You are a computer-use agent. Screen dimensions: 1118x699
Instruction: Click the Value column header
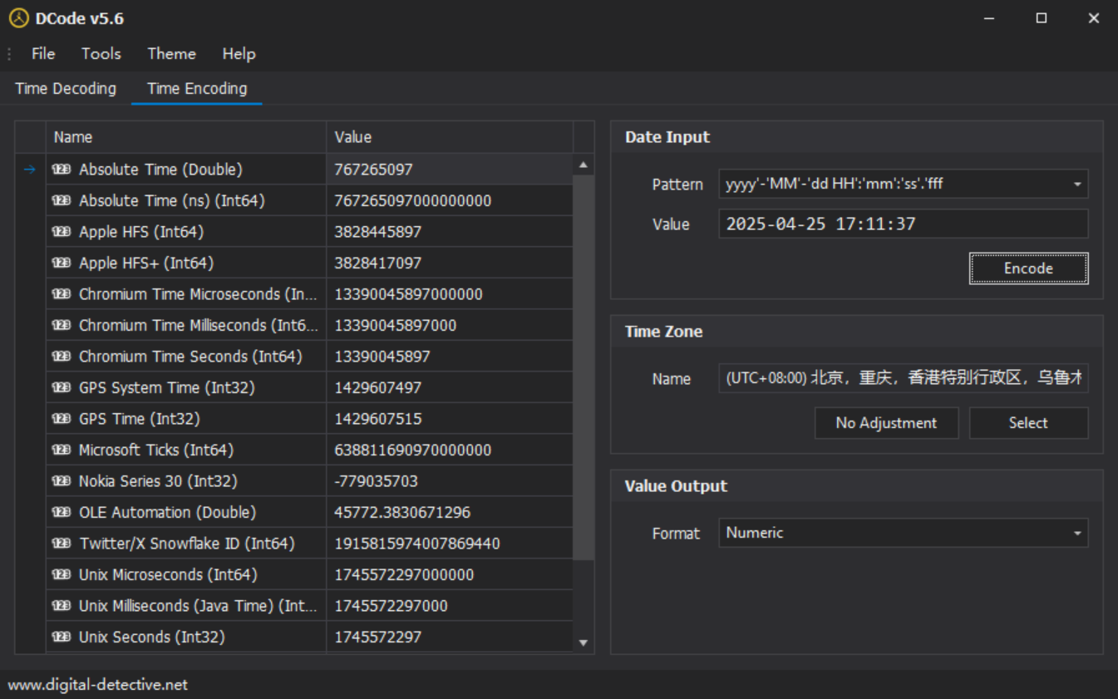pos(449,137)
